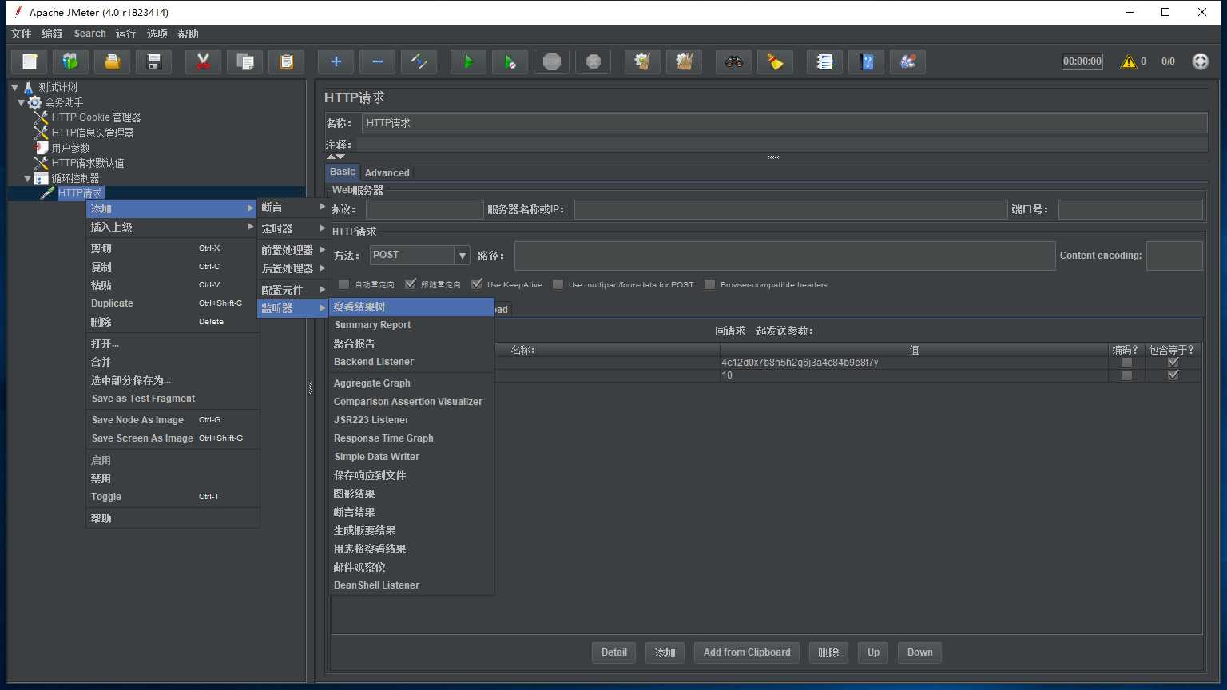Open the Function helper dialog icon
This screenshot has height=690, width=1227.
tap(824, 61)
